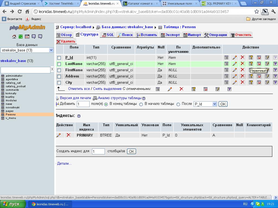Click the red X delete icon for City row
This screenshot has width=278, height=208.
click(242, 82)
